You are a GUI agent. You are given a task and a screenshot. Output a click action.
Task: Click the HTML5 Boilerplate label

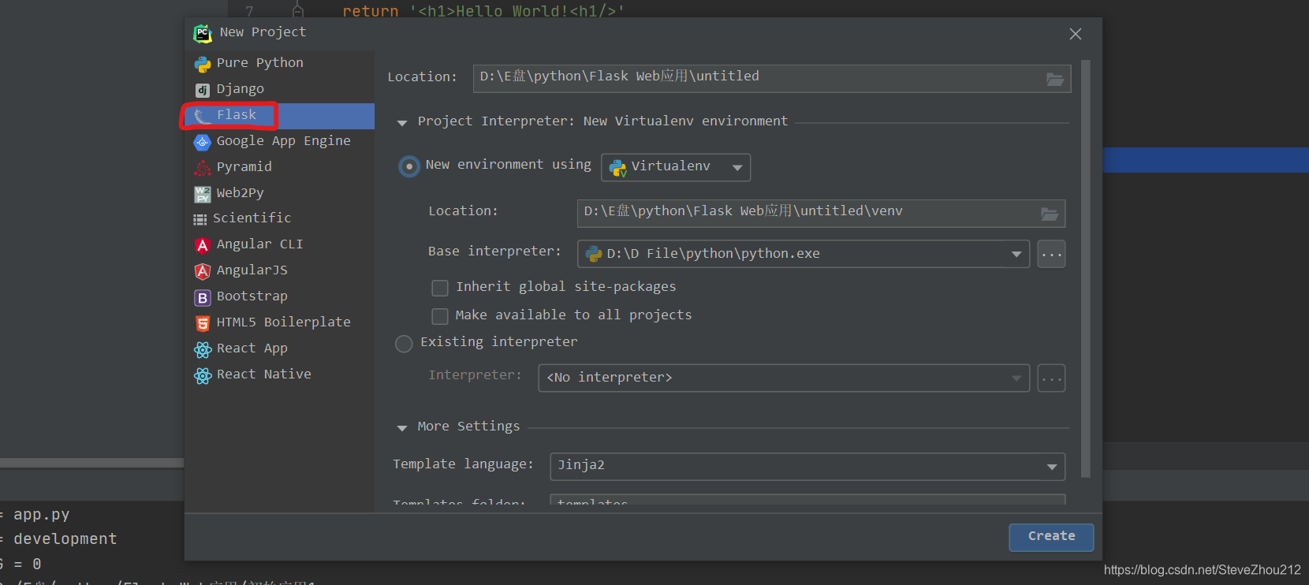point(284,322)
